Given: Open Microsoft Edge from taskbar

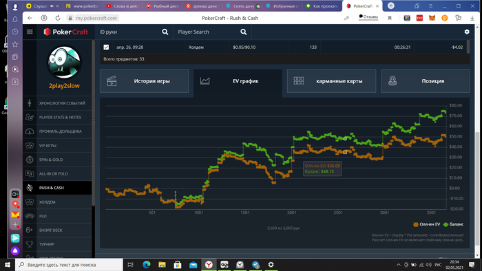Looking at the screenshot, I should [147, 265].
